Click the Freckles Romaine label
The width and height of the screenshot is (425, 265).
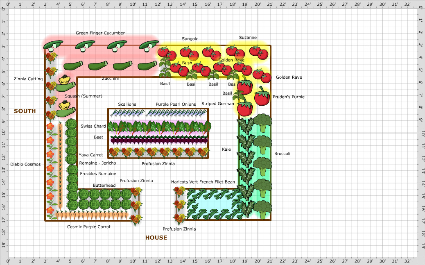pyautogui.click(x=98, y=174)
